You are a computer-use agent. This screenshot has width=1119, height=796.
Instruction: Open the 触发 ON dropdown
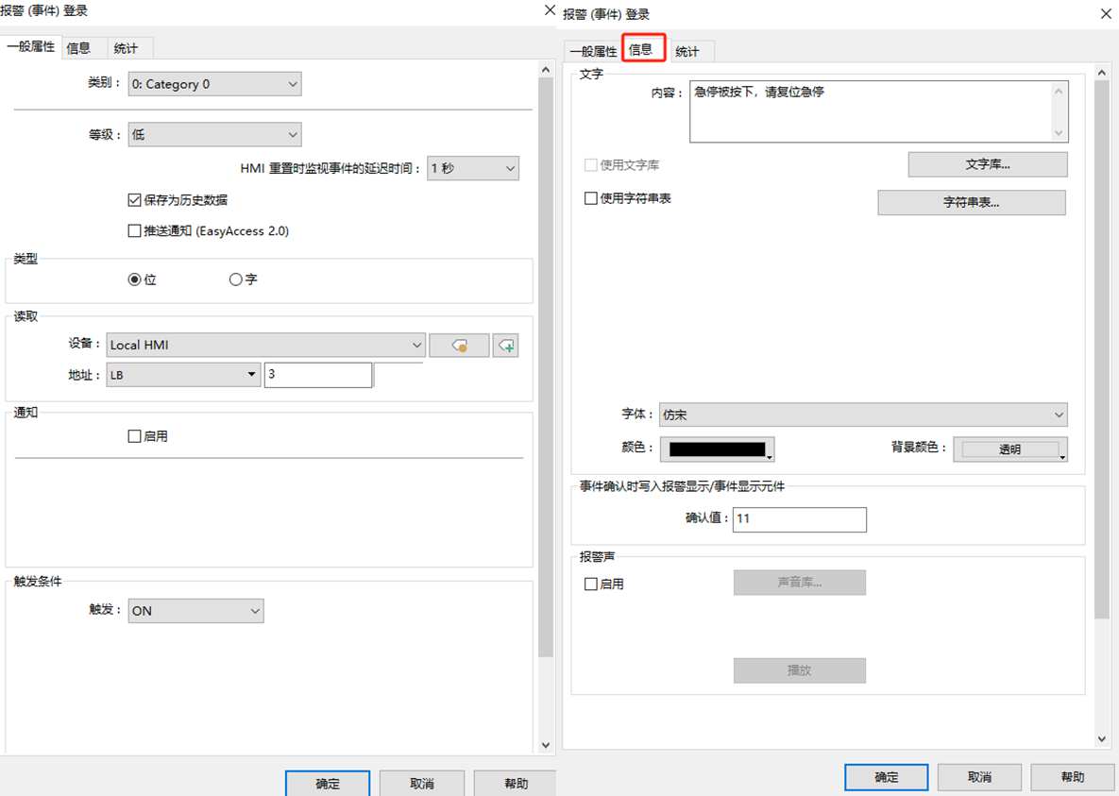(x=196, y=610)
